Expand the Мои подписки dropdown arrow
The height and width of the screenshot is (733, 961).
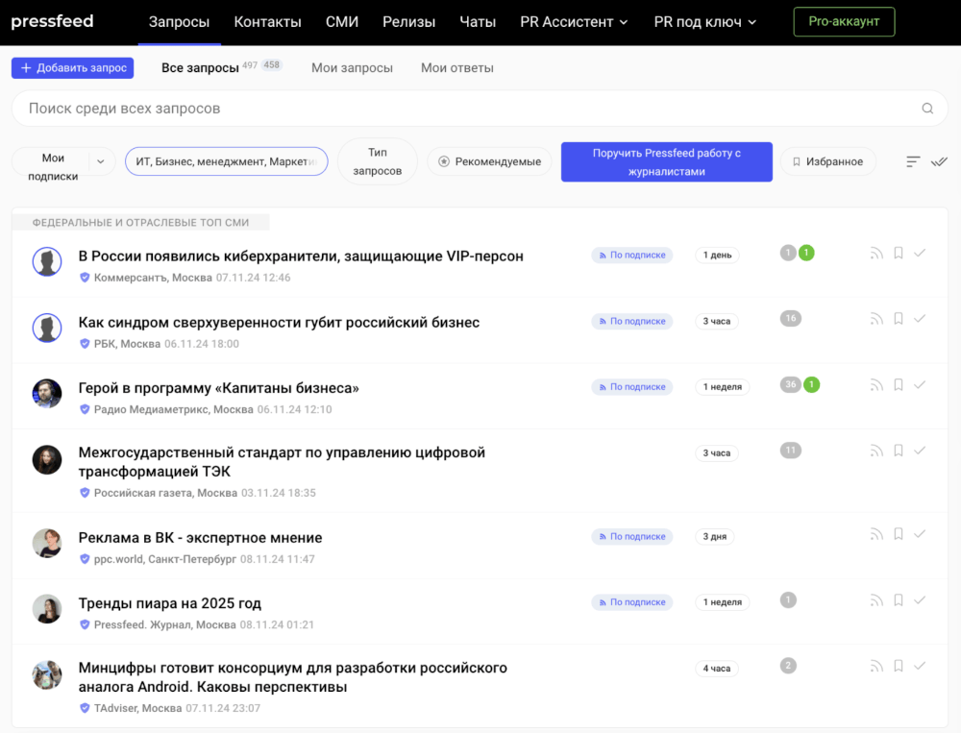tap(100, 161)
